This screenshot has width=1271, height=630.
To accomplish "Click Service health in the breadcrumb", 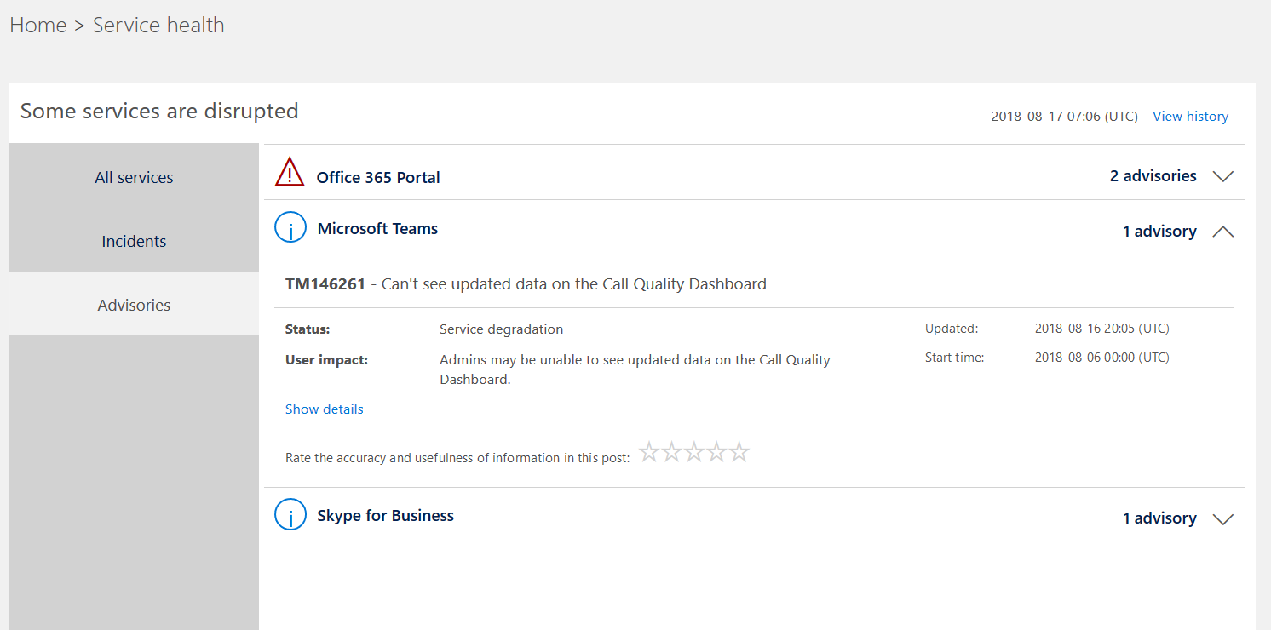I will pyautogui.click(x=158, y=25).
